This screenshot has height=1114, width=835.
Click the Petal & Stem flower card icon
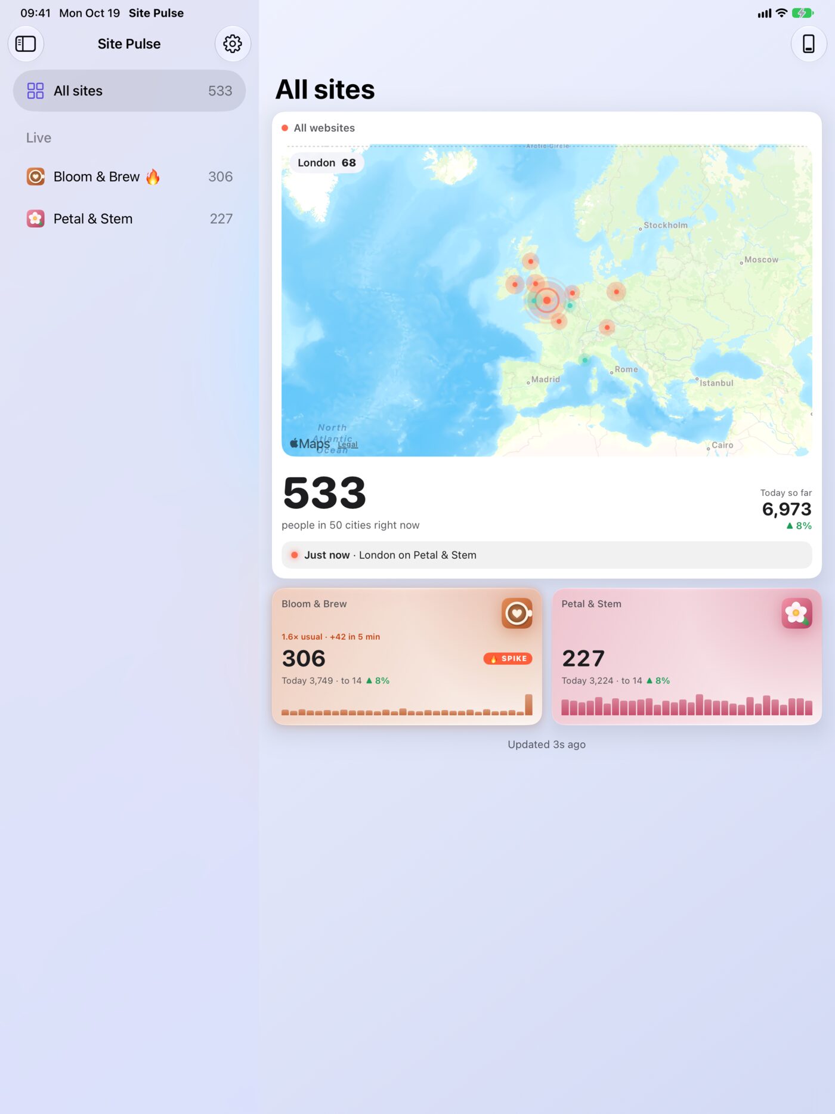pyautogui.click(x=797, y=613)
